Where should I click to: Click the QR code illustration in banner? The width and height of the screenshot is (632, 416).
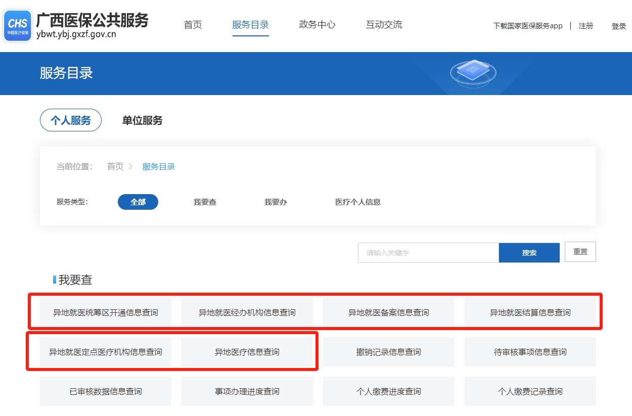click(x=473, y=72)
